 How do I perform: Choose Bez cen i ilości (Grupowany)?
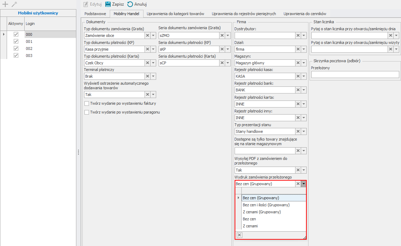point(266,205)
